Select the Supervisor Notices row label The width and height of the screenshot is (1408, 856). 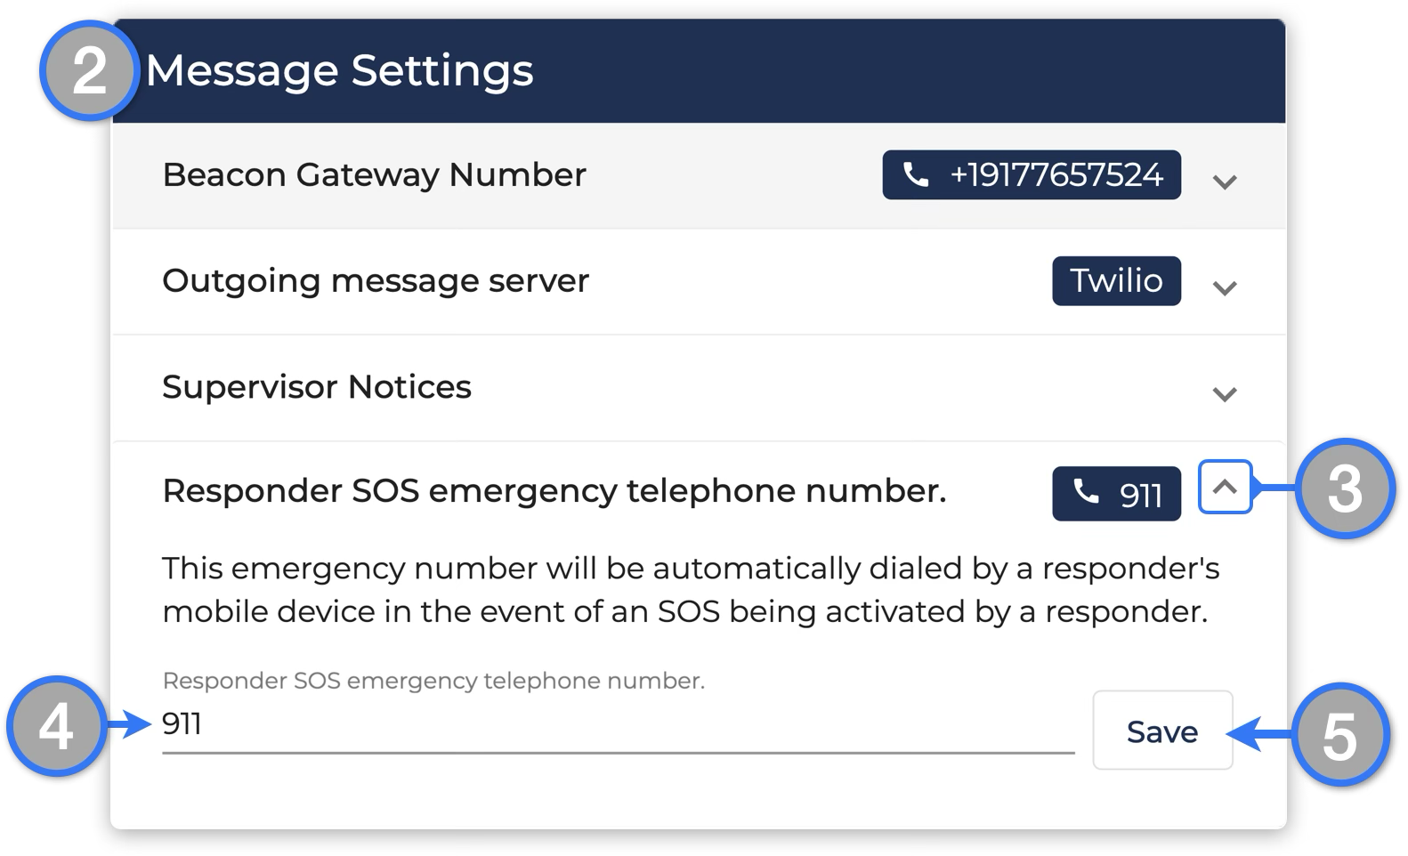[317, 387]
